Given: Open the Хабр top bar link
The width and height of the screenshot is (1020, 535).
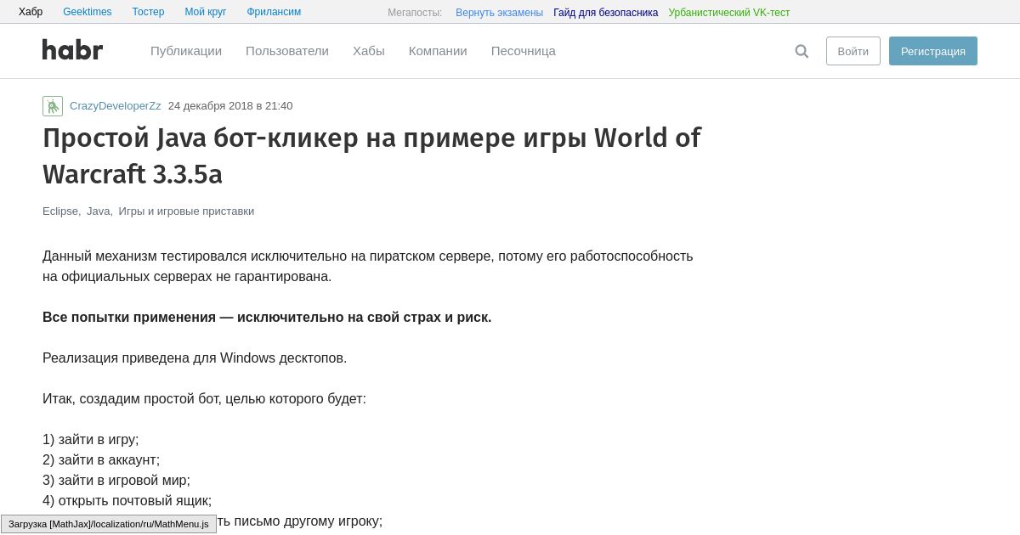Looking at the screenshot, I should (x=31, y=12).
